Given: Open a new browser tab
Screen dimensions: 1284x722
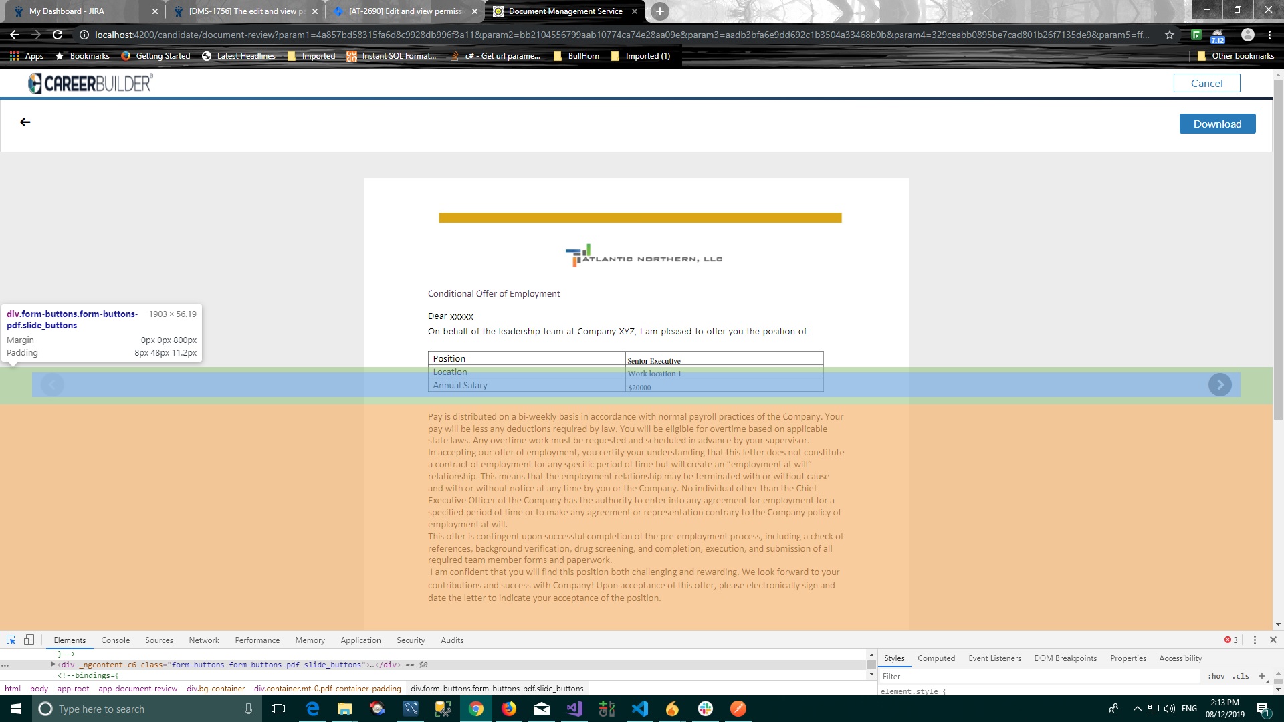Looking at the screenshot, I should coord(659,11).
